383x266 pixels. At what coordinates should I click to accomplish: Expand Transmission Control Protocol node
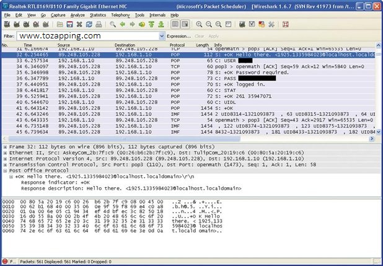pos(5,164)
